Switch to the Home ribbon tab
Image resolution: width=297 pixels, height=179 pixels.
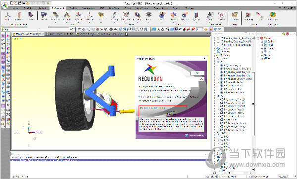click(15, 8)
